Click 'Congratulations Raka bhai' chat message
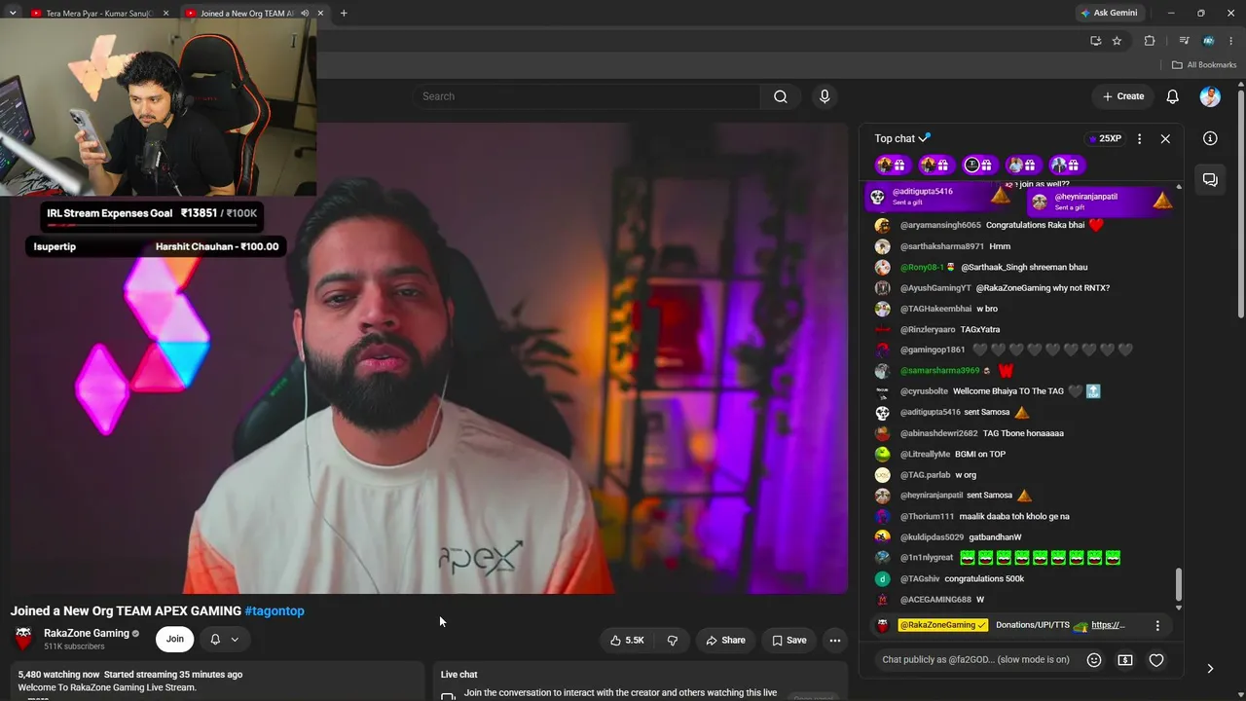Viewport: 1246px width, 701px height. [x=1035, y=226]
